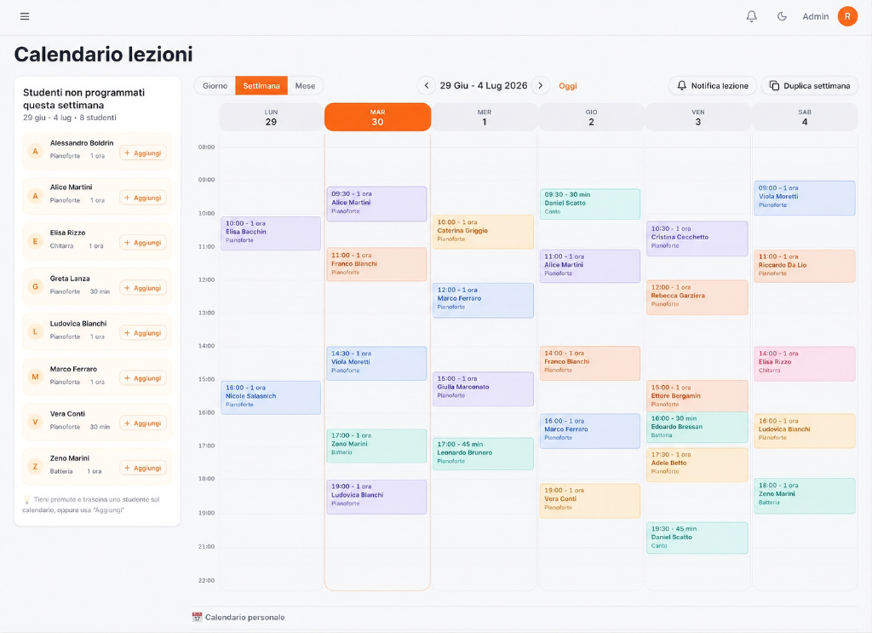Viewport: 872px width, 633px height.
Task: Click Vera Conti's avatar V
Action: tap(35, 423)
